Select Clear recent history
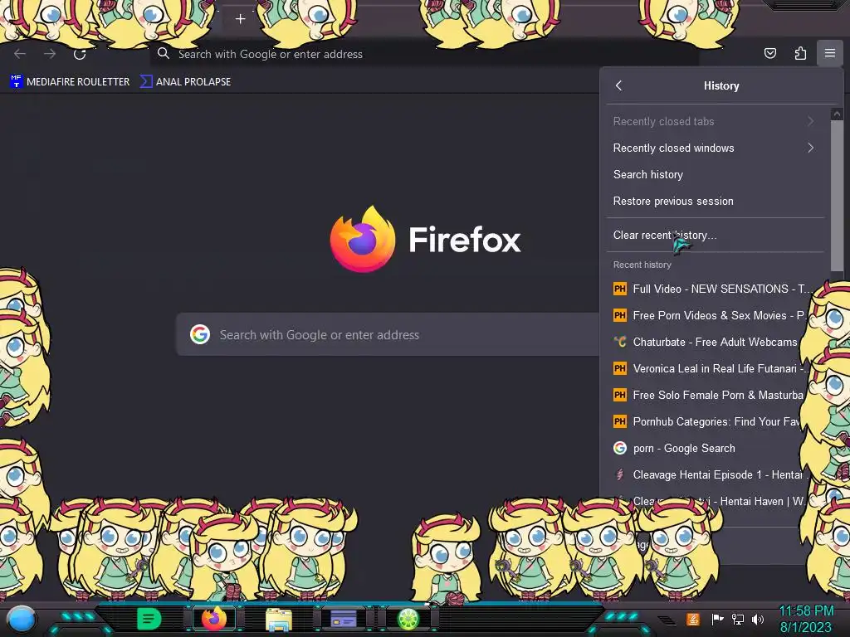Viewport: 850px width, 637px height. pos(715,235)
